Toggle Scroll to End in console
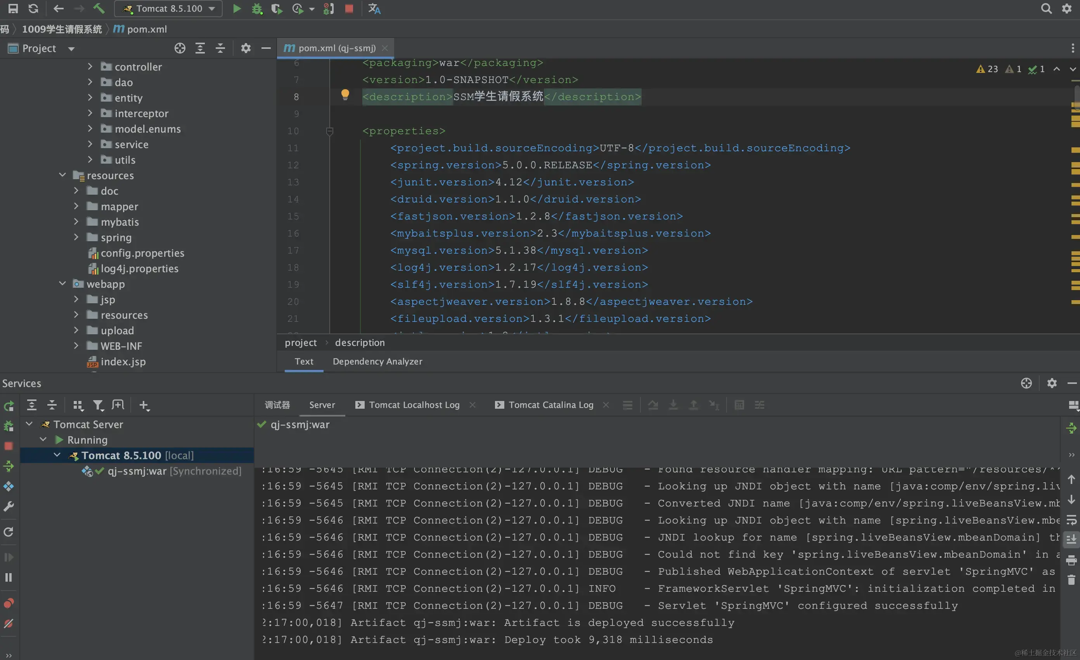This screenshot has width=1080, height=660. (1071, 539)
